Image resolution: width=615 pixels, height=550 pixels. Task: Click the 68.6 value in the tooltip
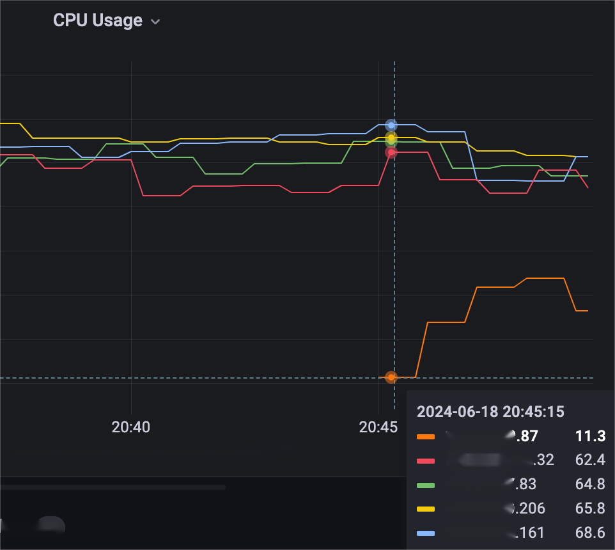[x=590, y=533]
